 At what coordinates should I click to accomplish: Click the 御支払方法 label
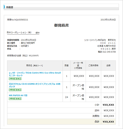point(12,46)
